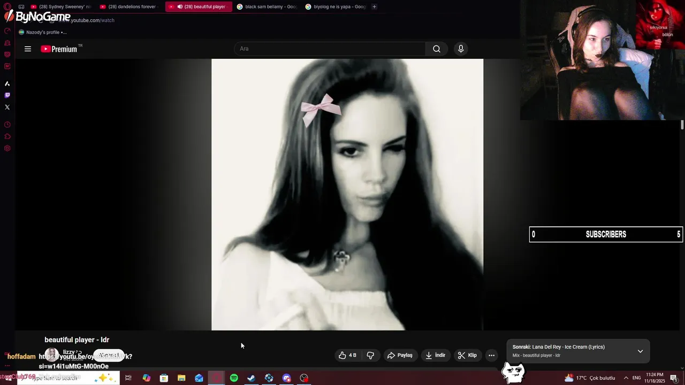Open Task View in the taskbar

point(128,378)
